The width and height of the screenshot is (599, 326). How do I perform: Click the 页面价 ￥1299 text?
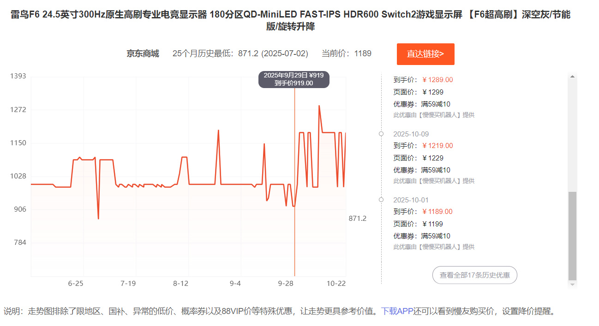418,92
